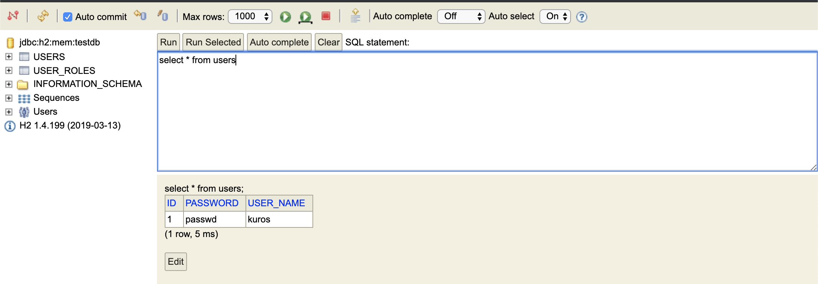
Task: Click the Run button
Action: click(169, 42)
